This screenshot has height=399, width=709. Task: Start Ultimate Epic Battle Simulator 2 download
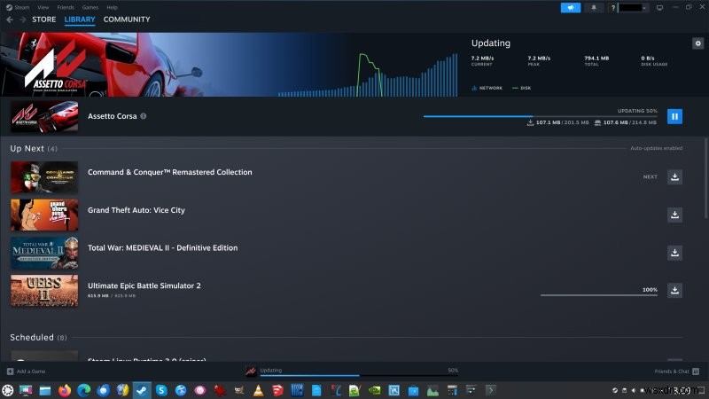point(674,291)
